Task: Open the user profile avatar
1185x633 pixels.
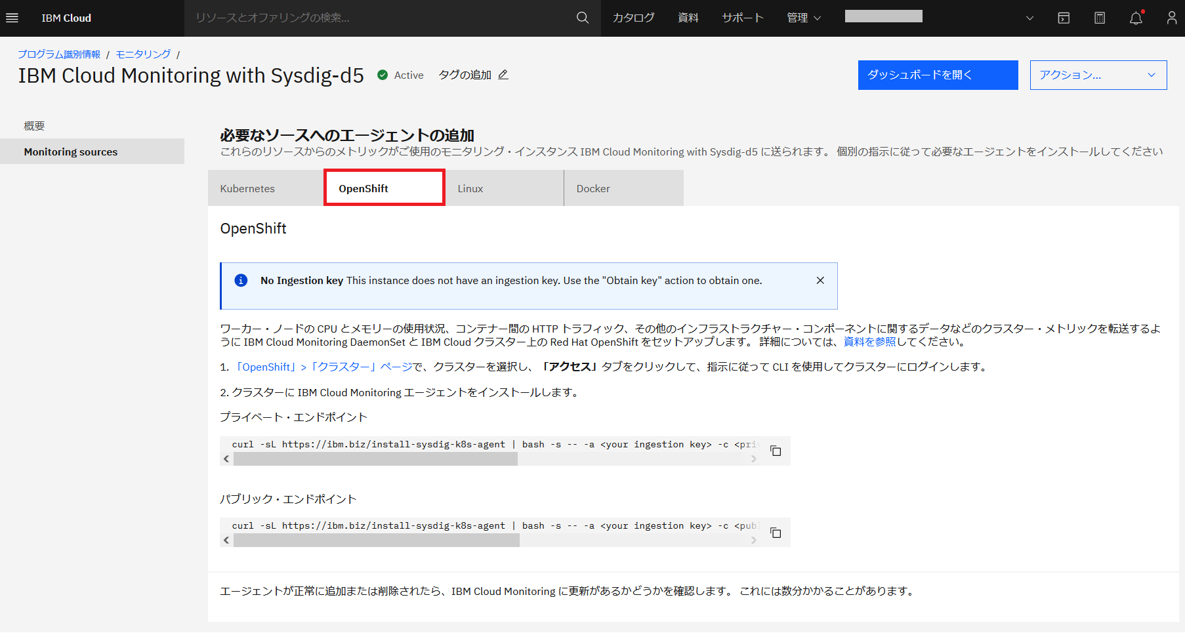Action: tap(1172, 18)
